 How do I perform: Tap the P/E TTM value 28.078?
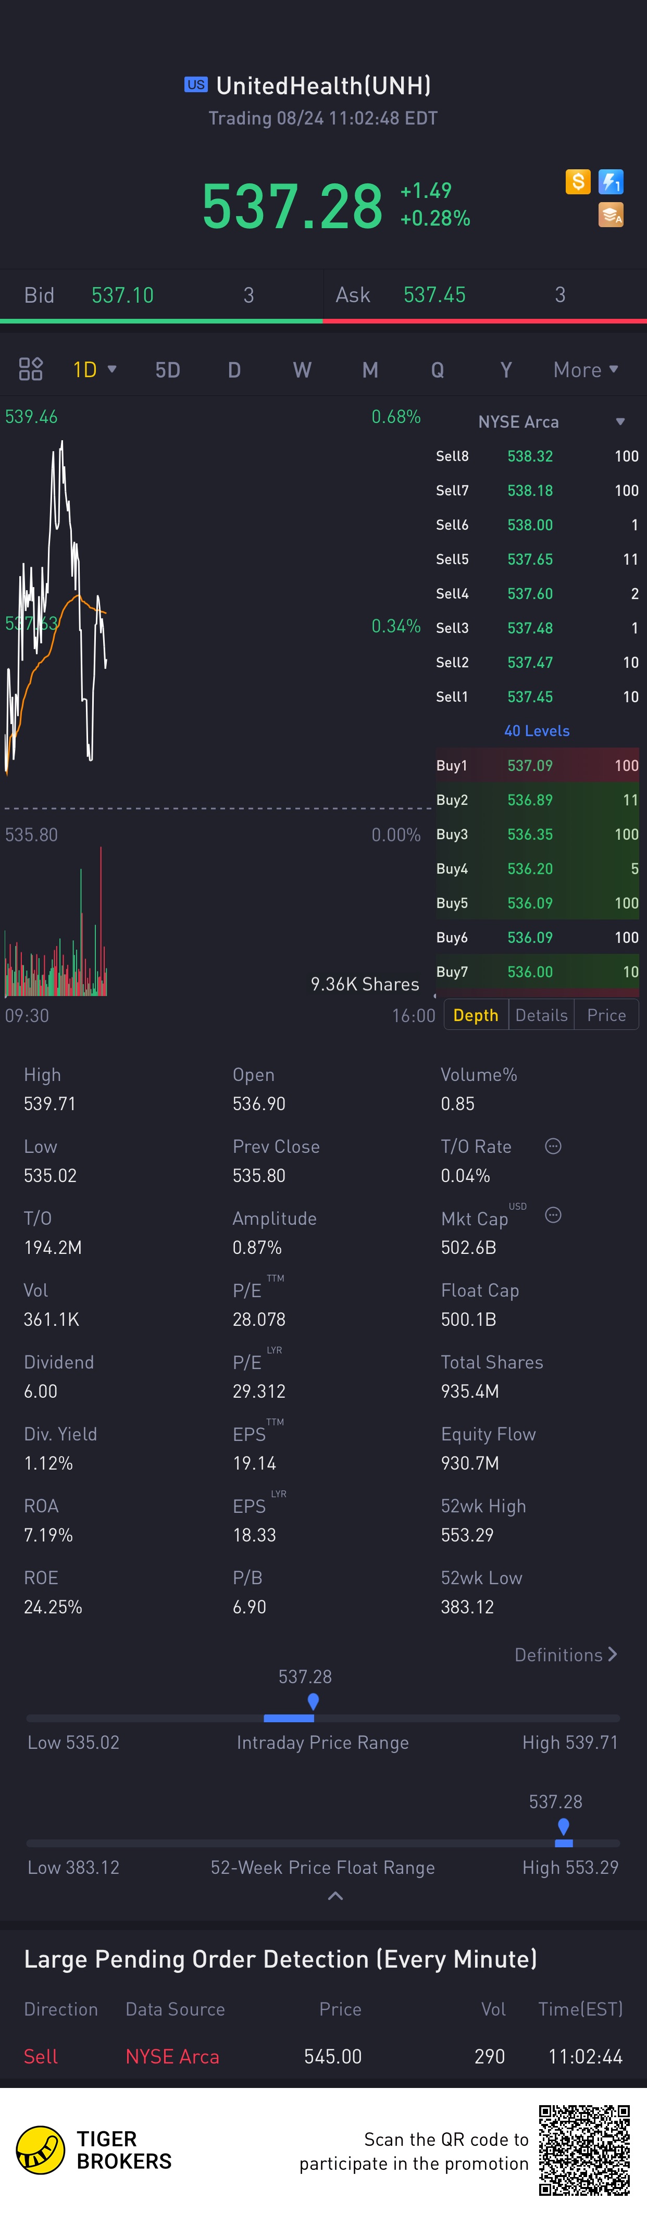pos(258,1320)
